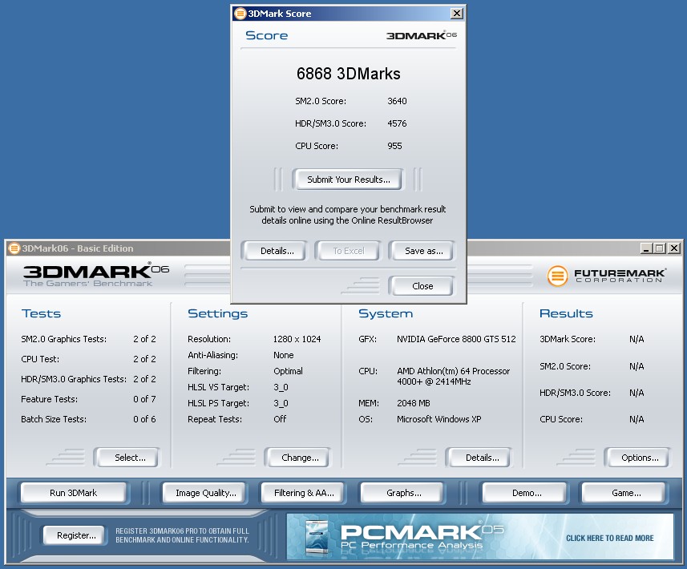Click the 3DMark06 logo in main window

click(96, 274)
